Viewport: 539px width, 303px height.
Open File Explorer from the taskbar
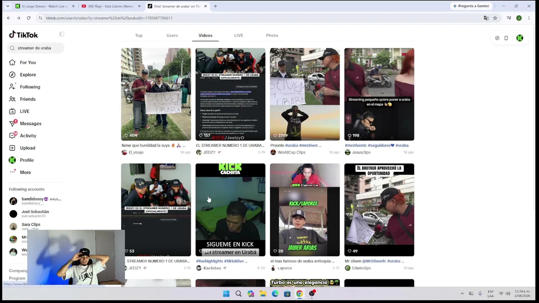tap(263, 294)
